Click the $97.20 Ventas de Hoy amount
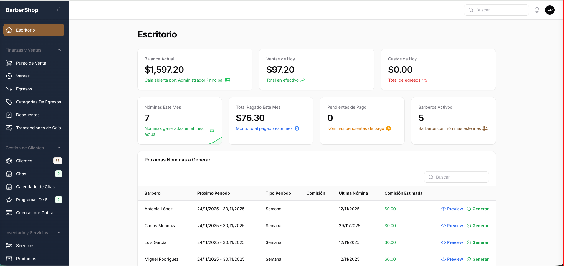The width and height of the screenshot is (564, 266). pyautogui.click(x=280, y=70)
